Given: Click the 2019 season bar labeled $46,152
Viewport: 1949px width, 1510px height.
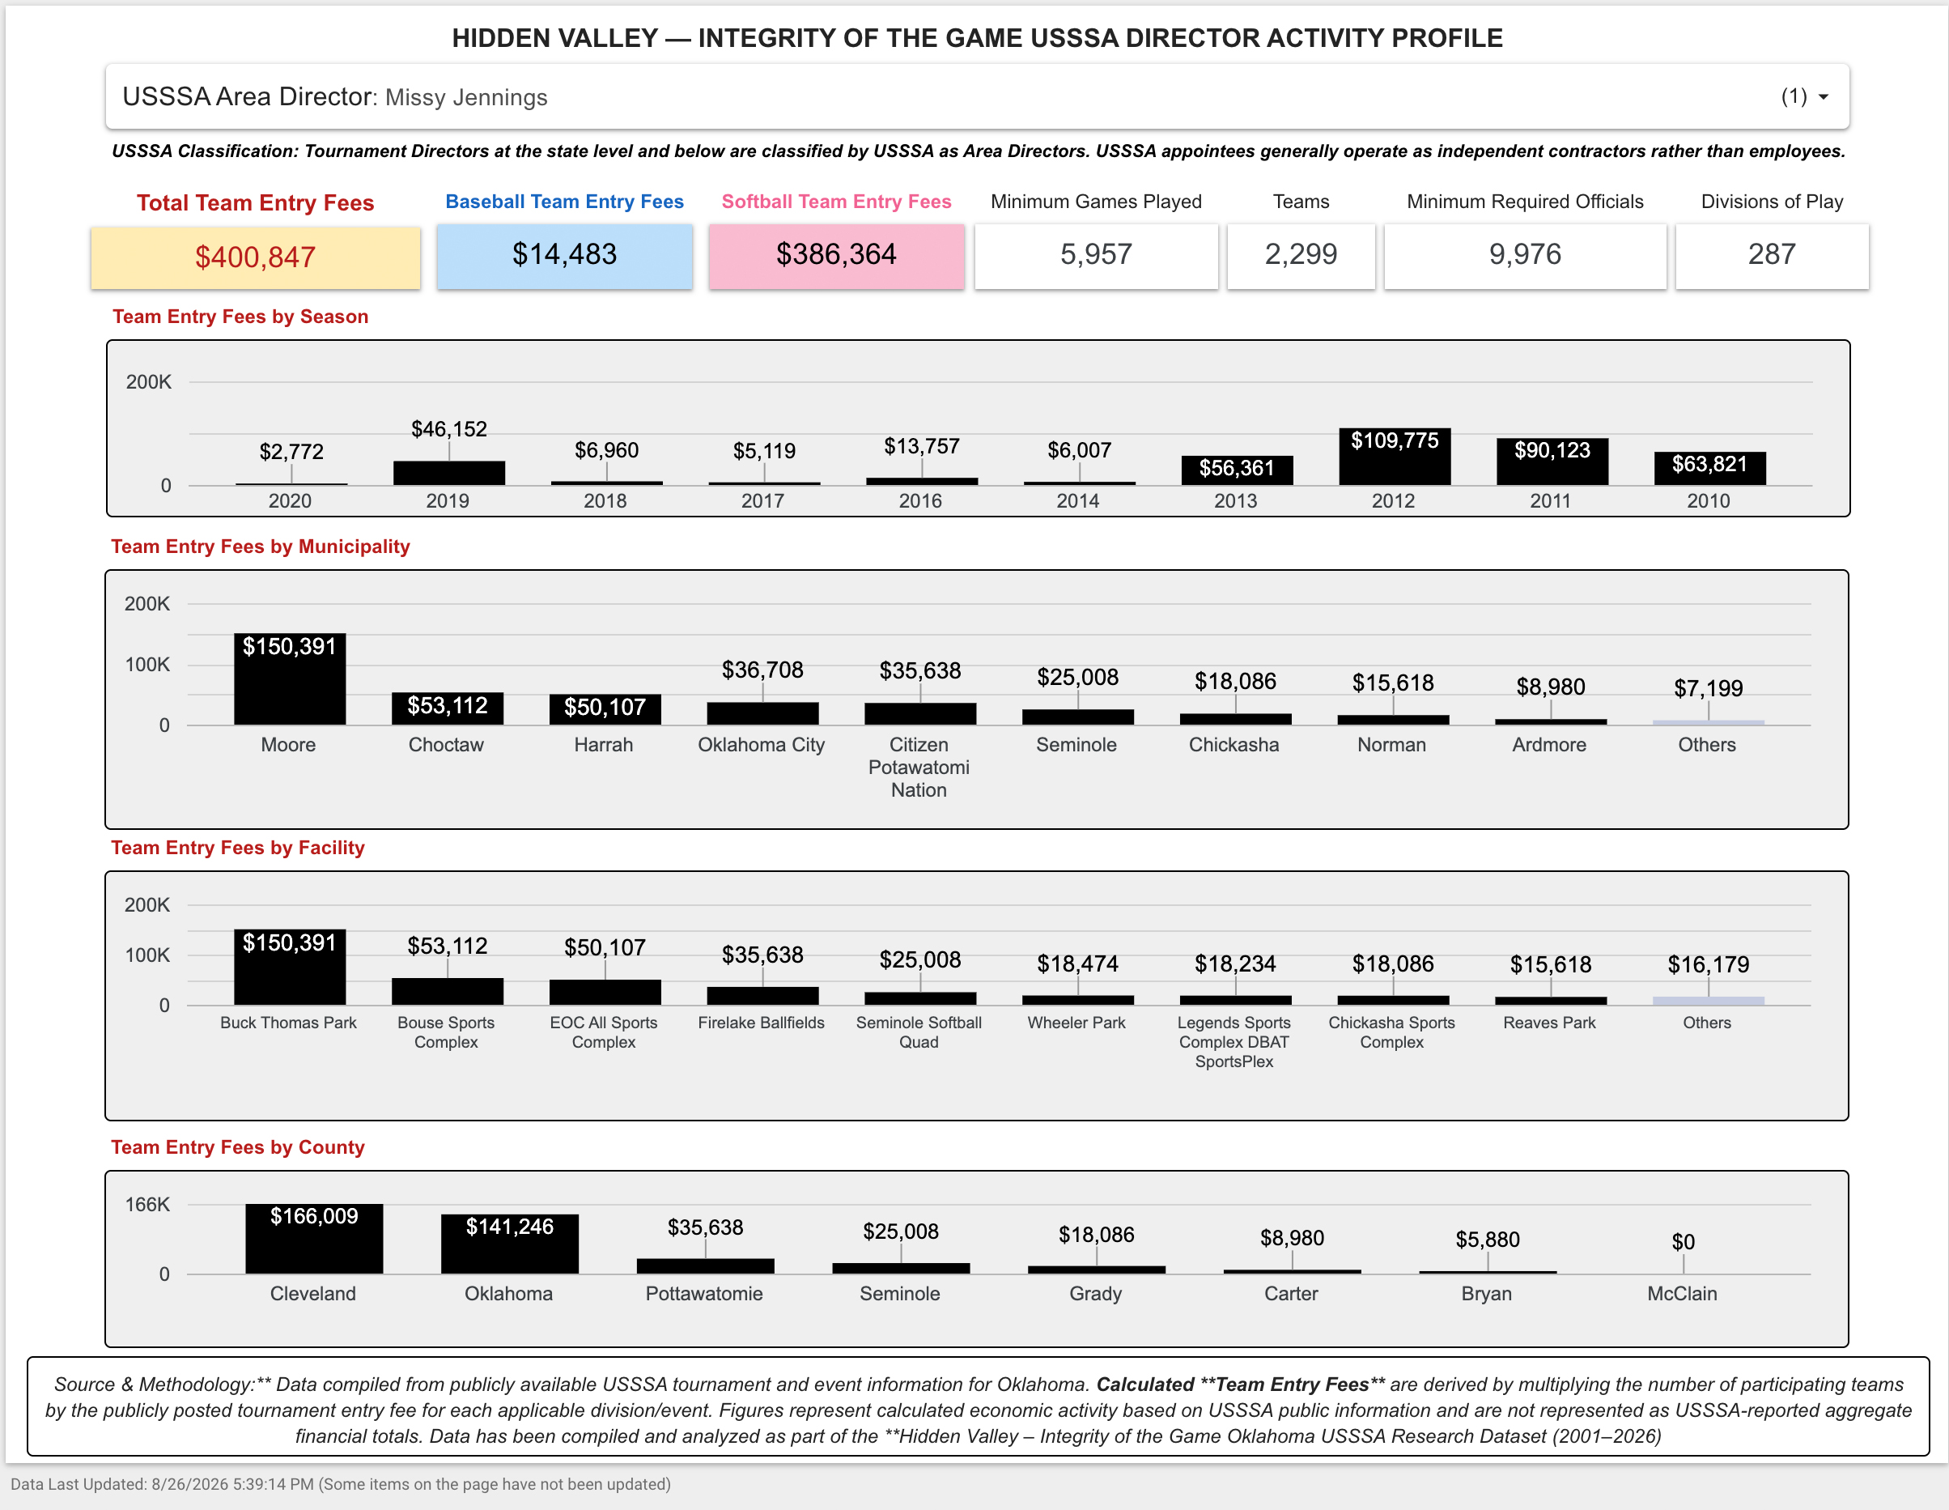Looking at the screenshot, I should (x=449, y=473).
